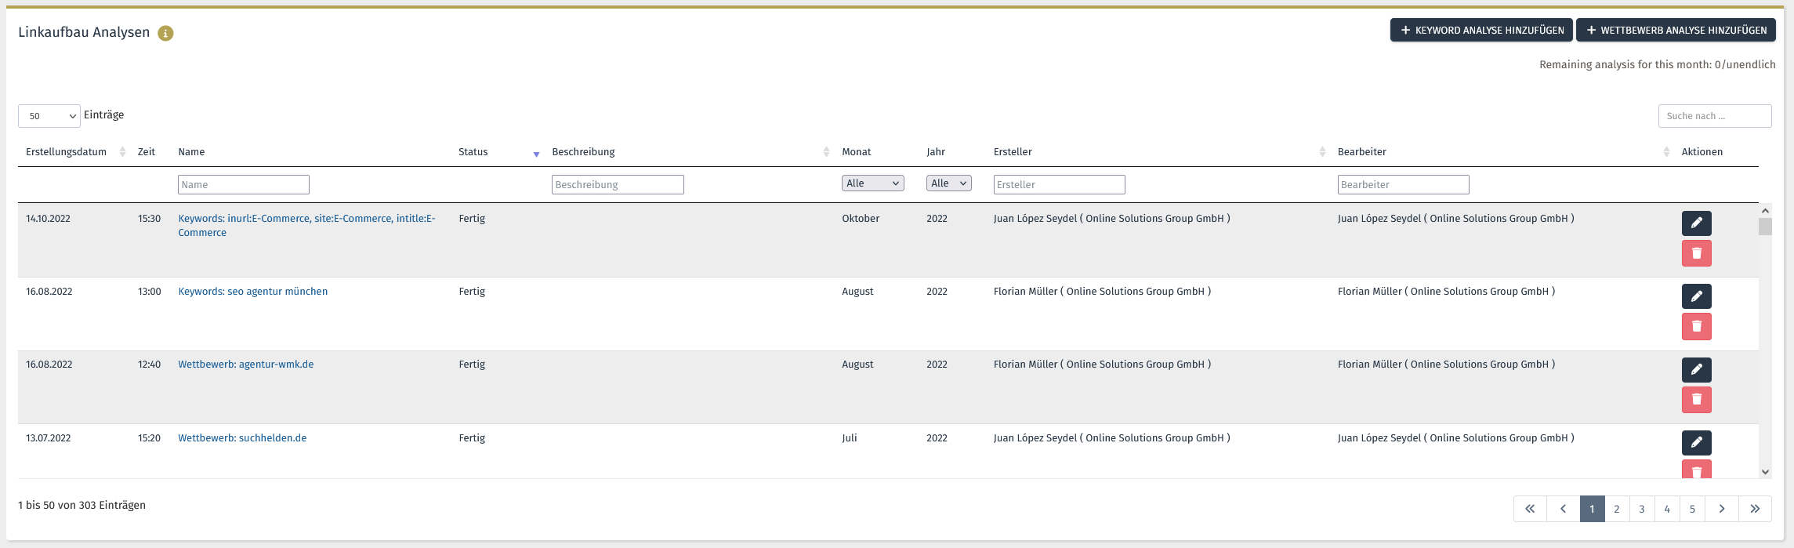The image size is (1794, 548).
Task: Click the Linkaufbau Analysen heading
Action: pyautogui.click(x=84, y=32)
